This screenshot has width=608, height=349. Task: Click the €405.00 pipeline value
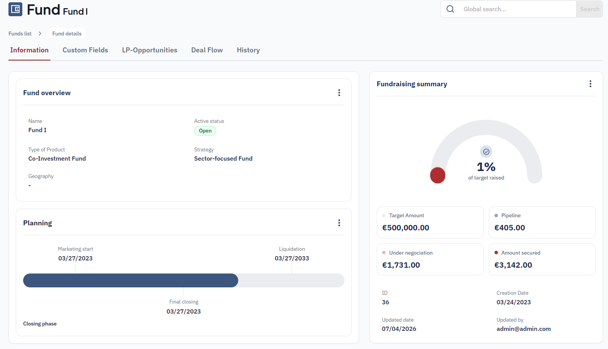pyautogui.click(x=509, y=227)
